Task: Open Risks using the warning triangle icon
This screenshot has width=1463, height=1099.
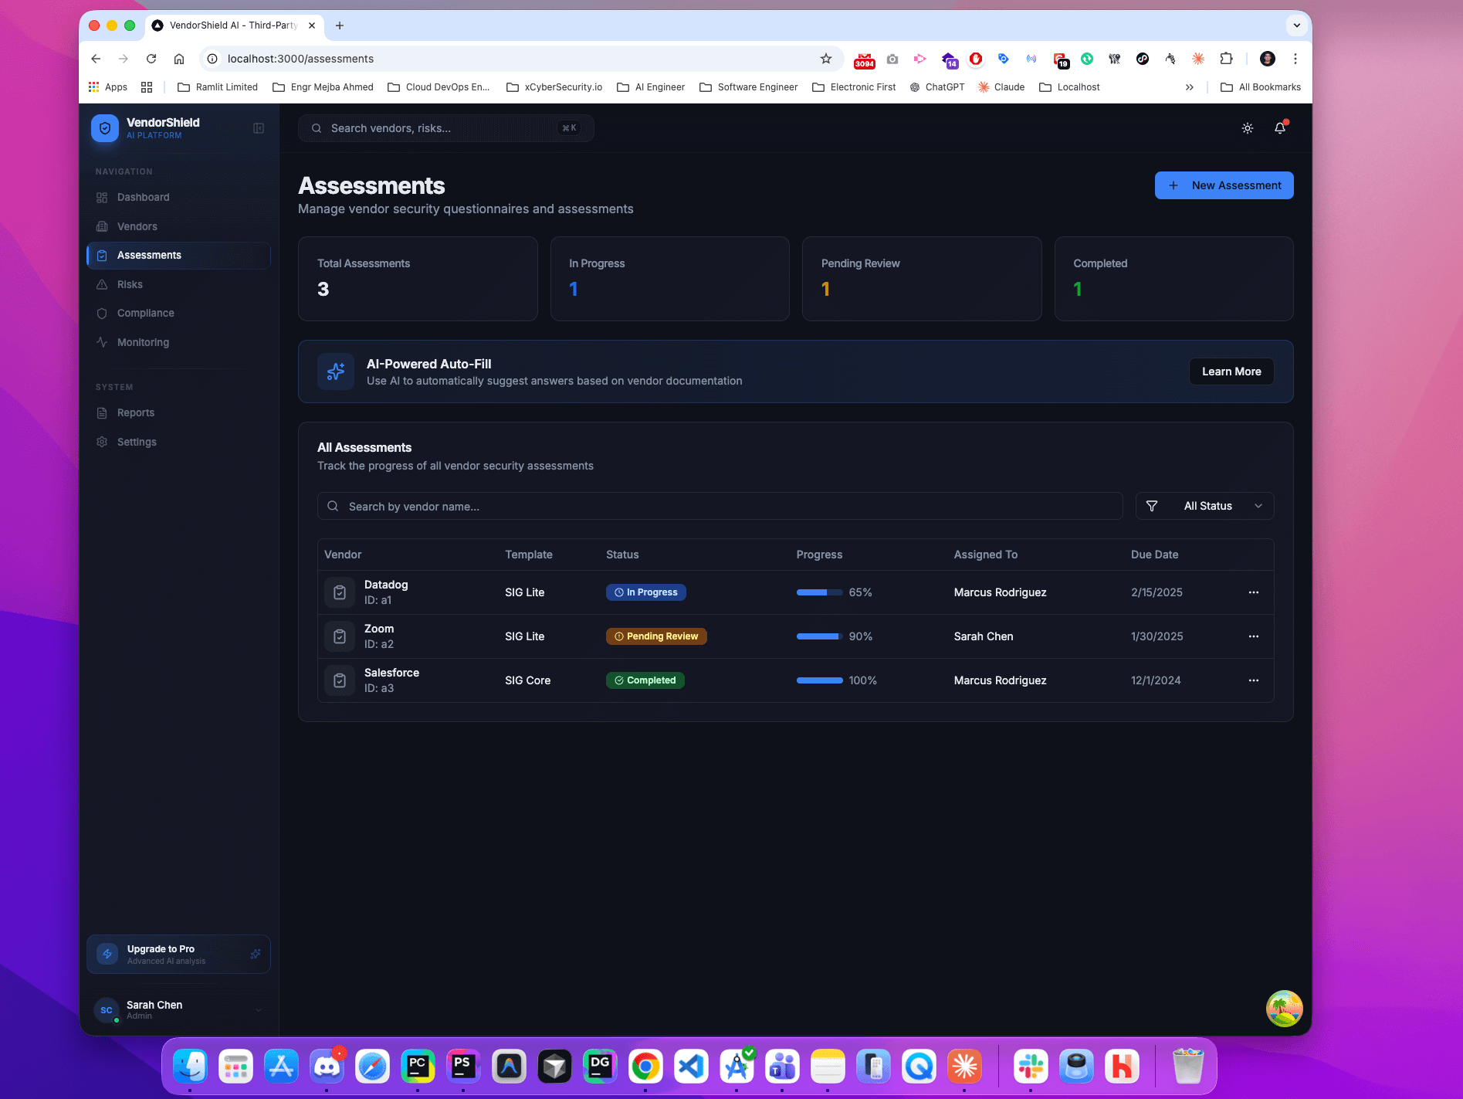Action: (103, 284)
